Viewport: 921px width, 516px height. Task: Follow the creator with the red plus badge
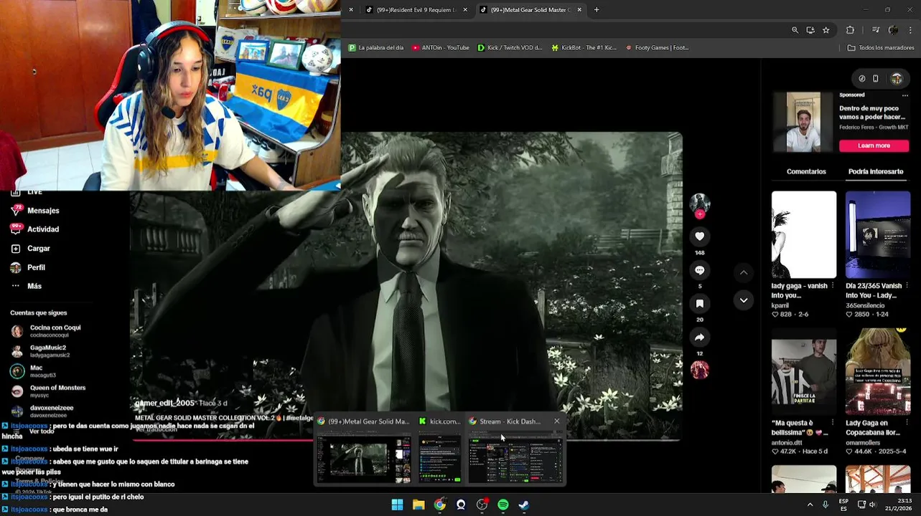[700, 214]
